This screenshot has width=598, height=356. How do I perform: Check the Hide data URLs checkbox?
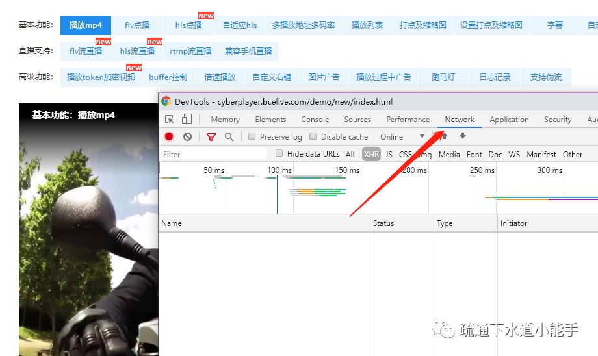279,153
